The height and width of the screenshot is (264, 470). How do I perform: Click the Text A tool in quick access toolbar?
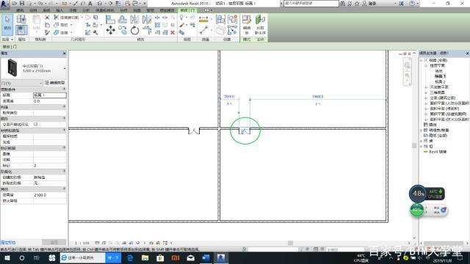coord(90,3)
